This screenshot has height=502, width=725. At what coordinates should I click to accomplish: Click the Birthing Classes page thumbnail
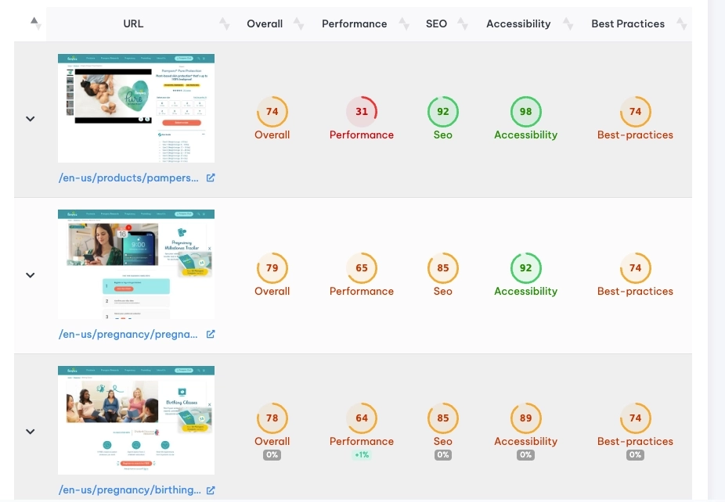pos(136,420)
